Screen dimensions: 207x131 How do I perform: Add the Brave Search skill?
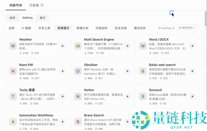click(x=127, y=122)
